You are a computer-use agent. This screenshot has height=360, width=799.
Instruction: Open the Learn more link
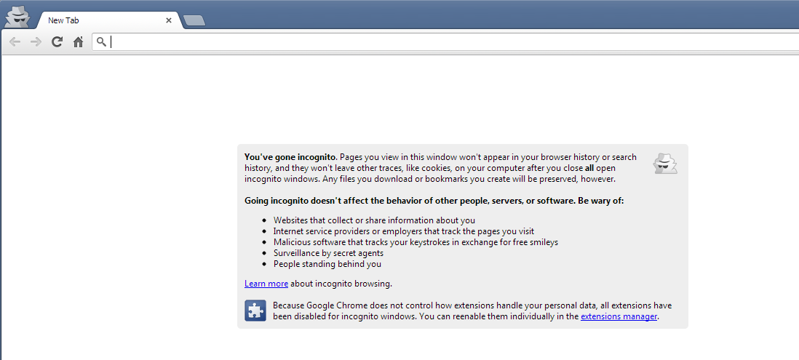click(266, 284)
